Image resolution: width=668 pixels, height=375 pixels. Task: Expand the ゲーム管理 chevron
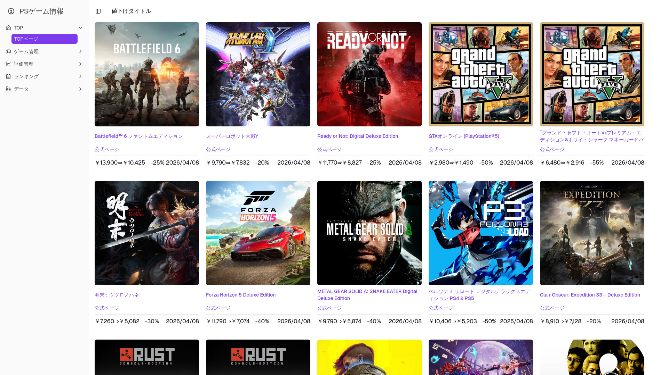80,51
